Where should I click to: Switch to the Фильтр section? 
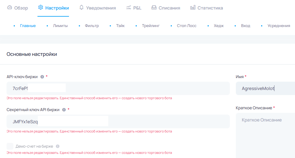92,26
